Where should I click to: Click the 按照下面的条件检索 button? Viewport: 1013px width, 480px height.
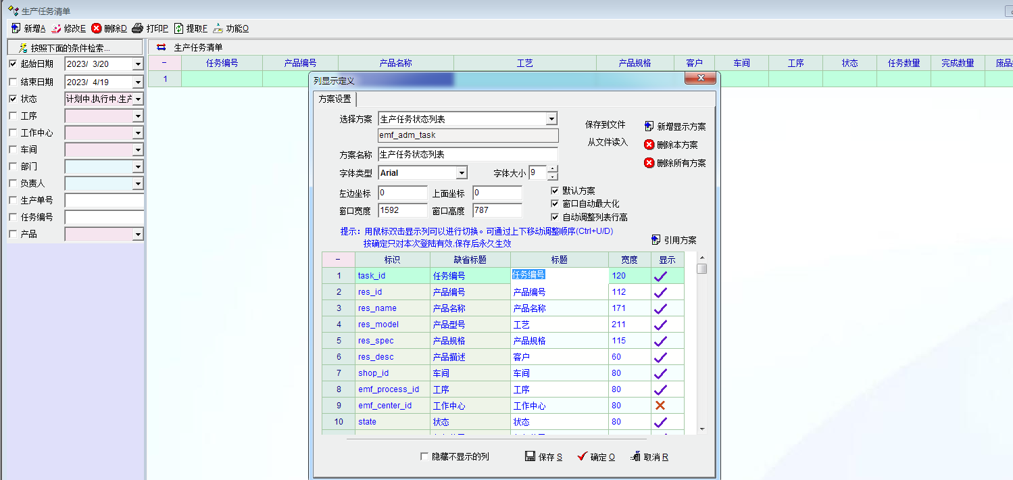[x=74, y=48]
